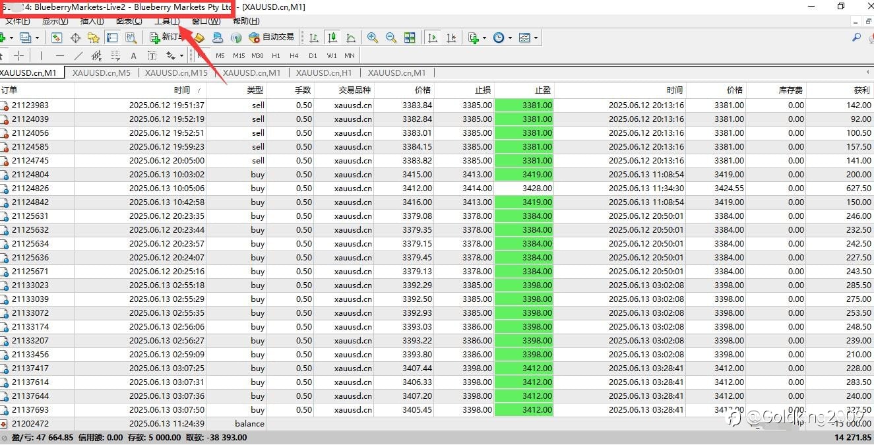Open the periodicity clock dropdown arrow

point(510,38)
